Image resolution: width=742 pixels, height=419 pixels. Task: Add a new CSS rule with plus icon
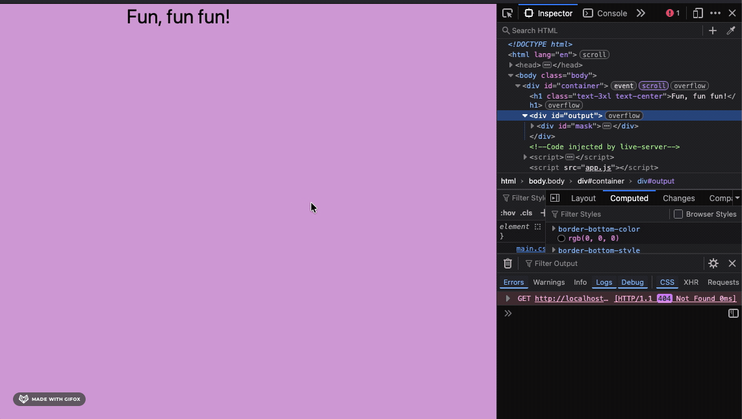click(x=712, y=30)
